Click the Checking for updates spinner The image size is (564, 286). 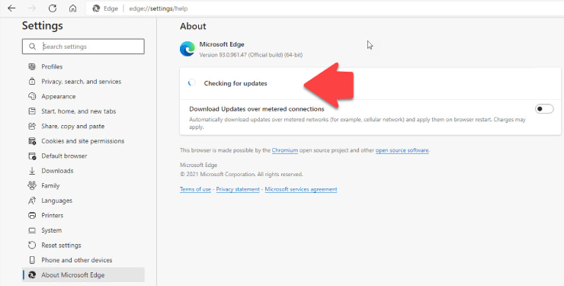(x=192, y=83)
